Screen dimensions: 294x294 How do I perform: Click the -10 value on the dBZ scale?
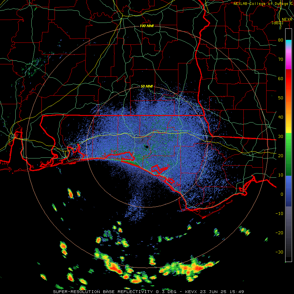point(279,214)
